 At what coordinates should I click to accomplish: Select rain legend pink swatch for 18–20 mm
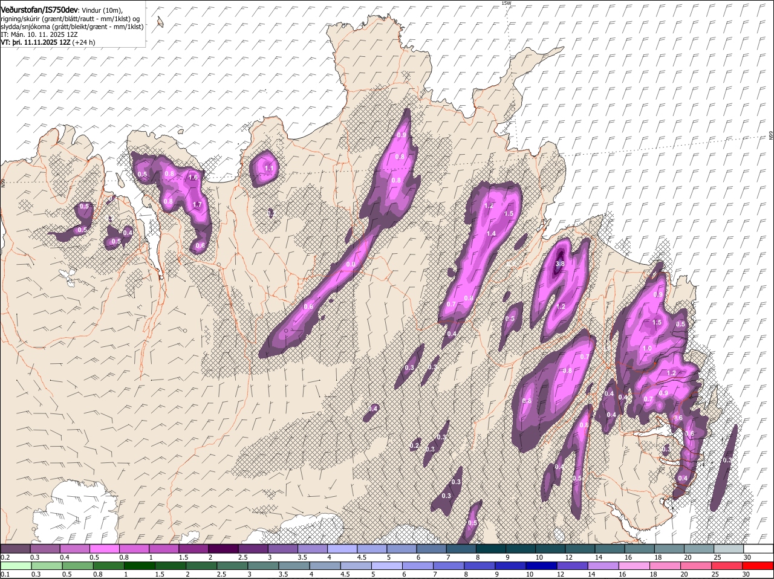click(x=666, y=566)
